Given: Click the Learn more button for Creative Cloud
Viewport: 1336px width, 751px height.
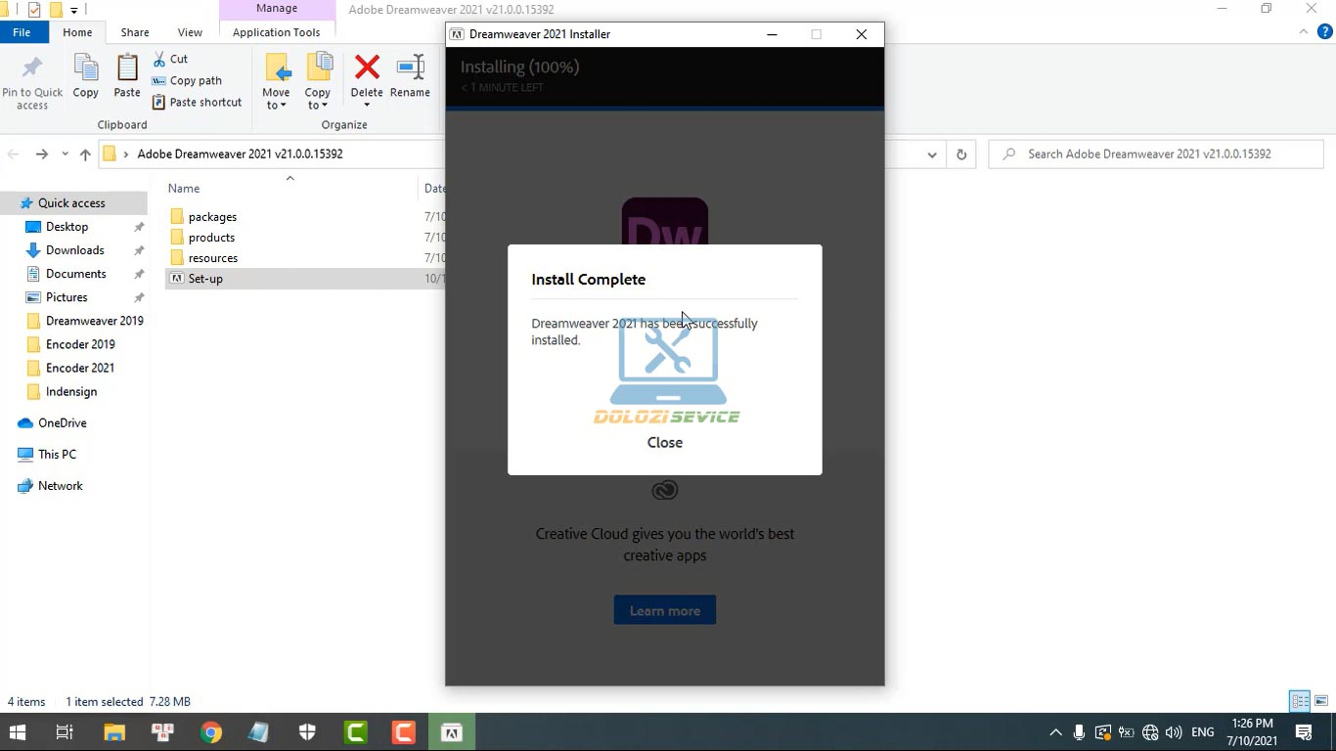Looking at the screenshot, I should pos(664,609).
